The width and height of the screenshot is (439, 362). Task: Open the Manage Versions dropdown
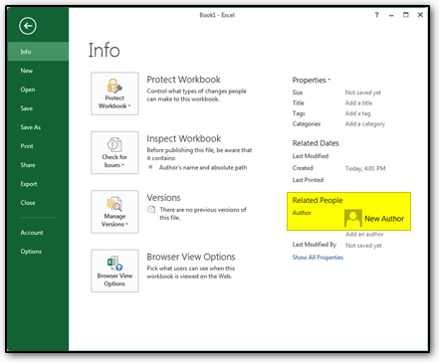pos(114,212)
